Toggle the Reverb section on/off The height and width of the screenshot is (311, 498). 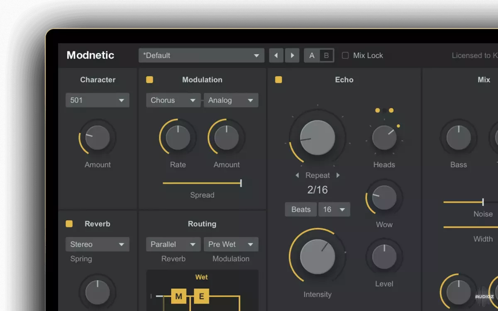[x=69, y=224]
